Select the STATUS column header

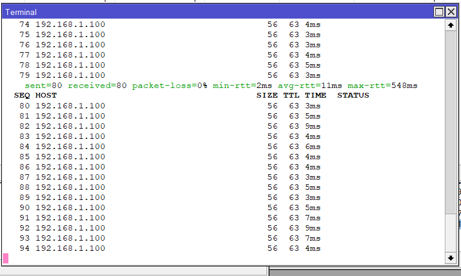pos(353,96)
